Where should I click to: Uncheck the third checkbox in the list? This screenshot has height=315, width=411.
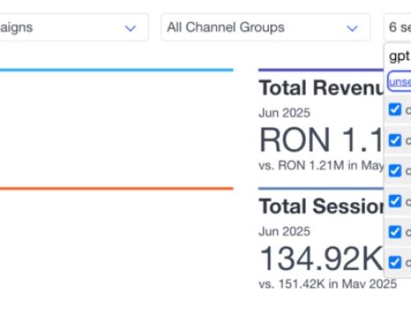click(395, 170)
